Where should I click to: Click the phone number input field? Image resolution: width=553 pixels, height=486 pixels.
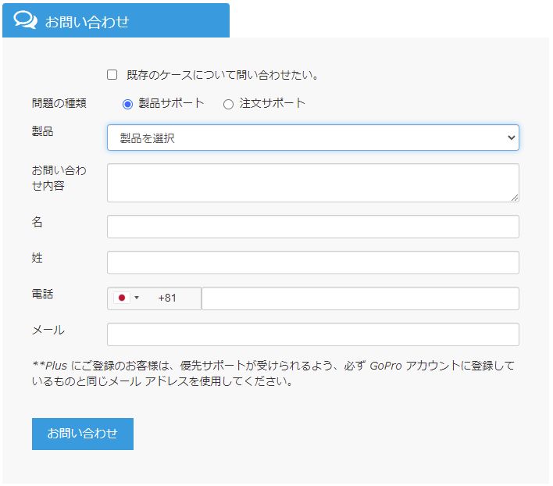360,298
